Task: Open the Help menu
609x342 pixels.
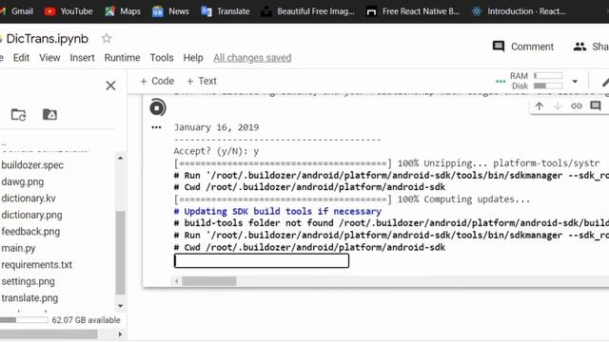Action: click(x=193, y=58)
